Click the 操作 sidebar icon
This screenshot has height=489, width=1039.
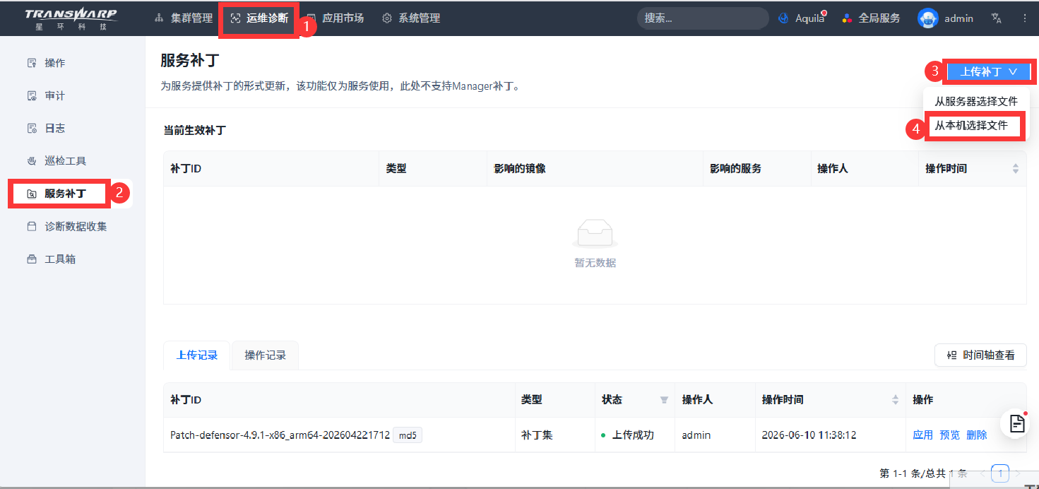click(x=32, y=63)
